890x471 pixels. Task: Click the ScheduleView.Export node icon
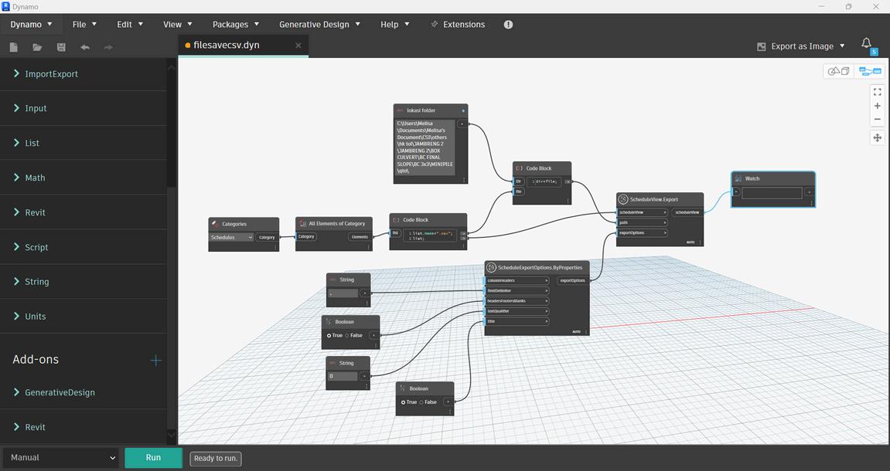pyautogui.click(x=622, y=199)
